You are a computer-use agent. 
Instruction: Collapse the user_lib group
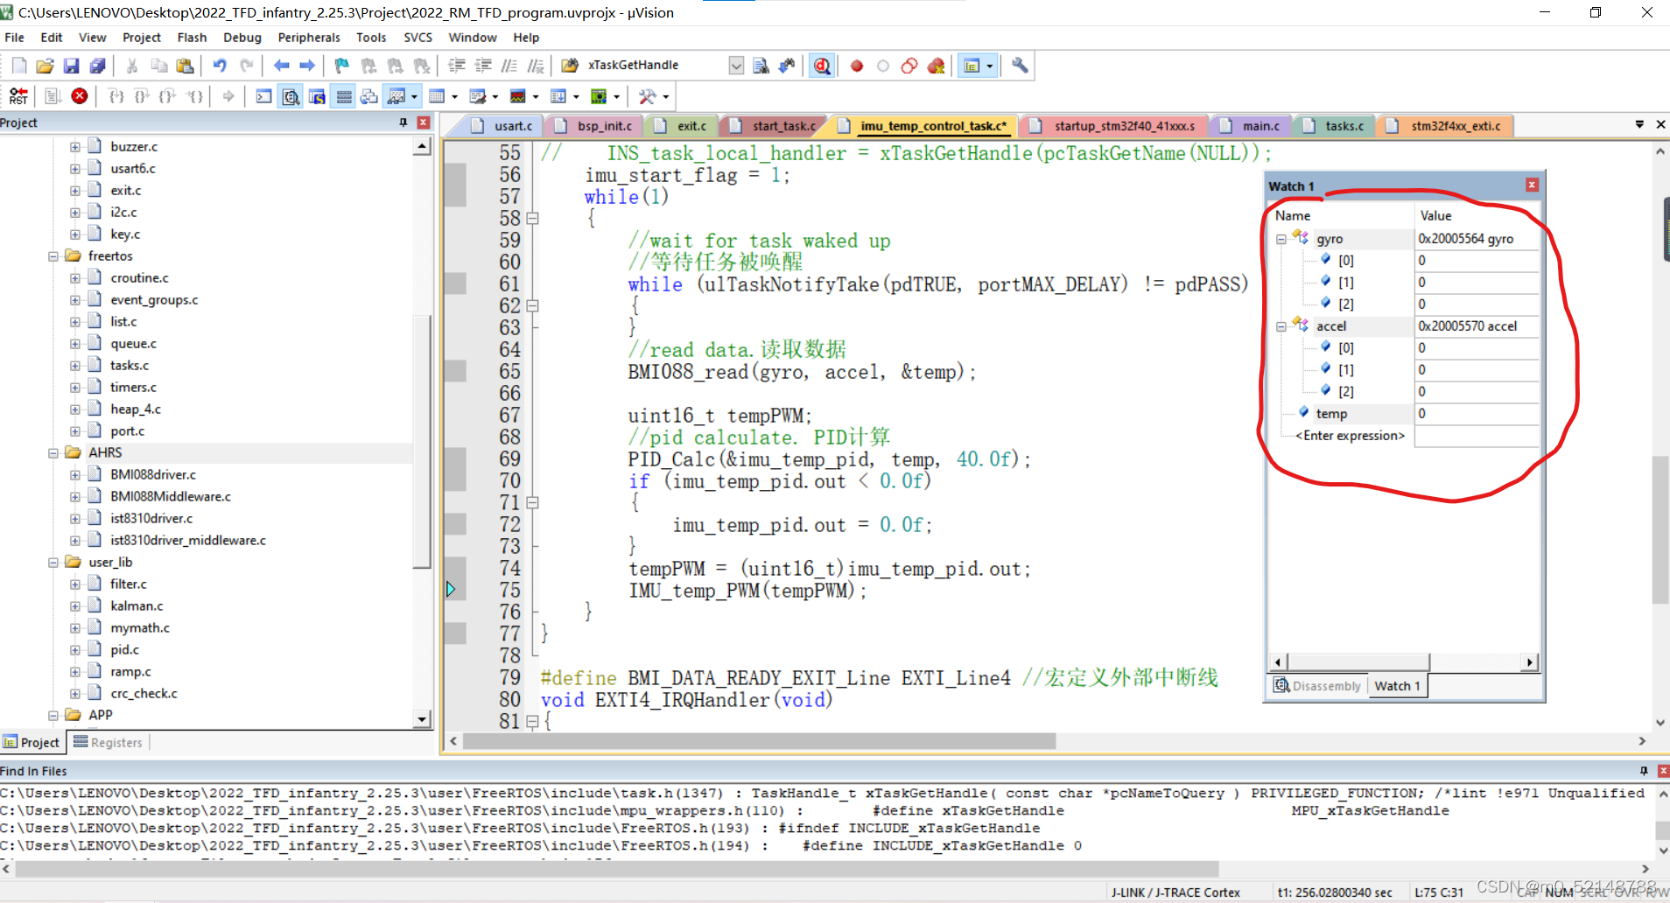pyautogui.click(x=53, y=563)
